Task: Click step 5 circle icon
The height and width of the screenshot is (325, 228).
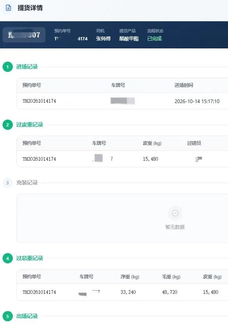Action: pyautogui.click(x=8, y=316)
